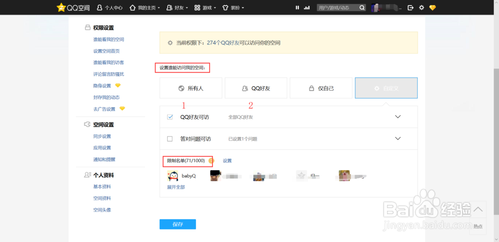Viewport: 499px width, 242px height.
Task: Open the top bar settings gear
Action: coord(421,7)
